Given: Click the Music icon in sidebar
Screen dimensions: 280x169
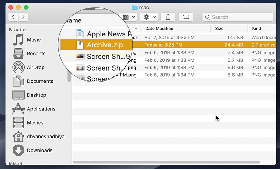Looking at the screenshot, I should tap(18, 40).
